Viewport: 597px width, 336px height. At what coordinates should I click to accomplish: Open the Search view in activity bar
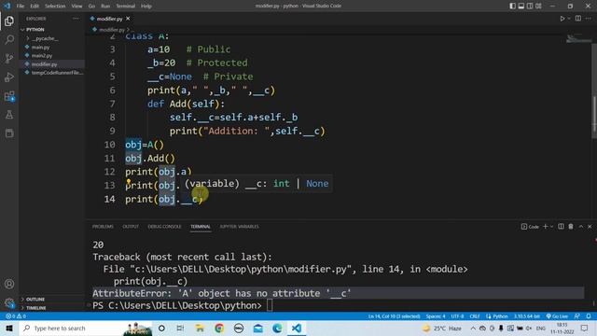(x=9, y=39)
